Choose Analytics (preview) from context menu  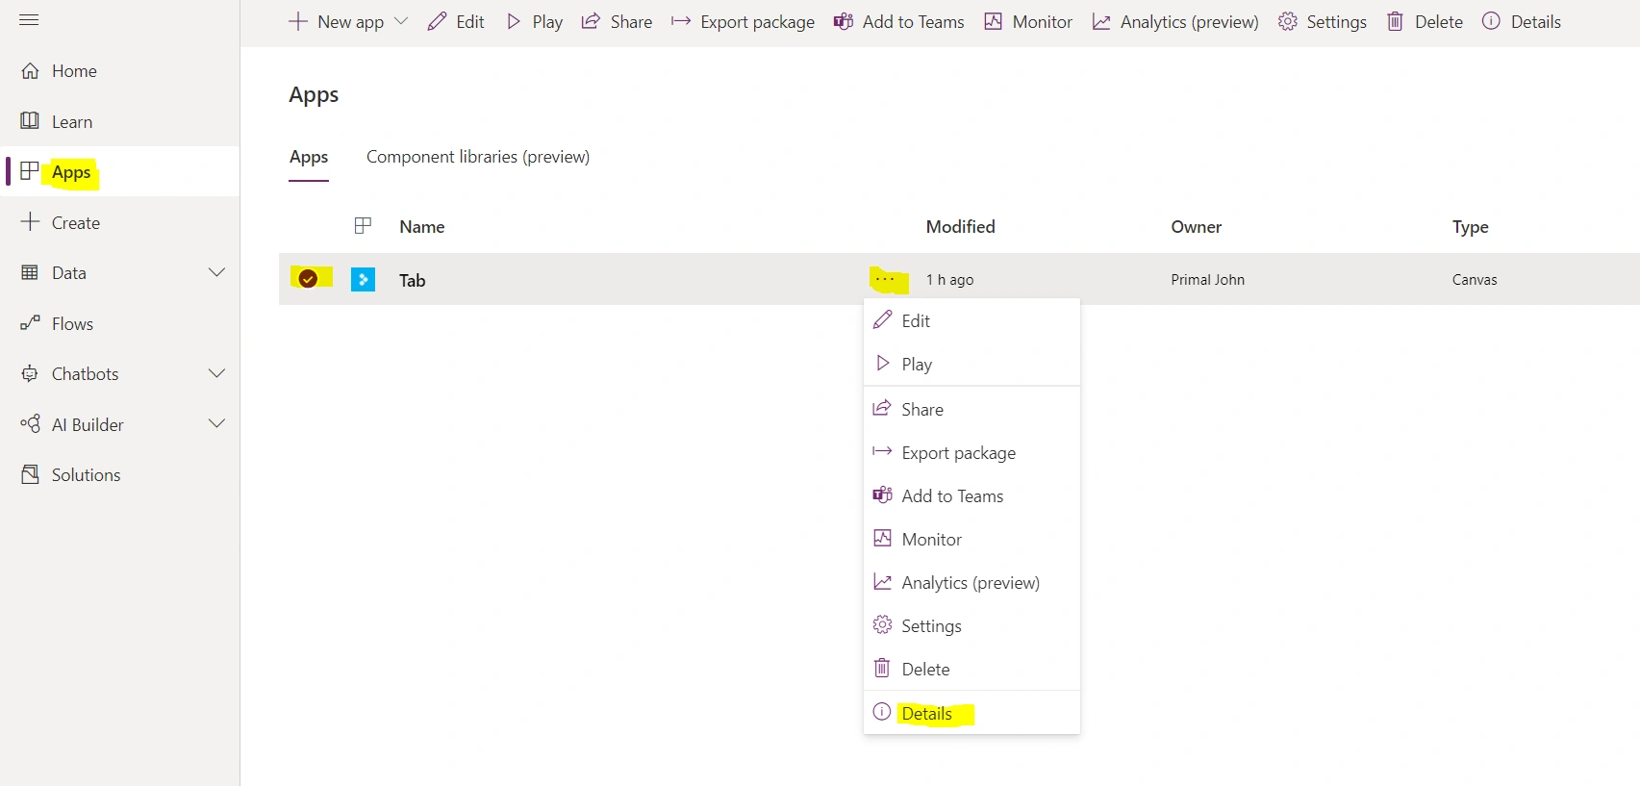[x=971, y=583]
